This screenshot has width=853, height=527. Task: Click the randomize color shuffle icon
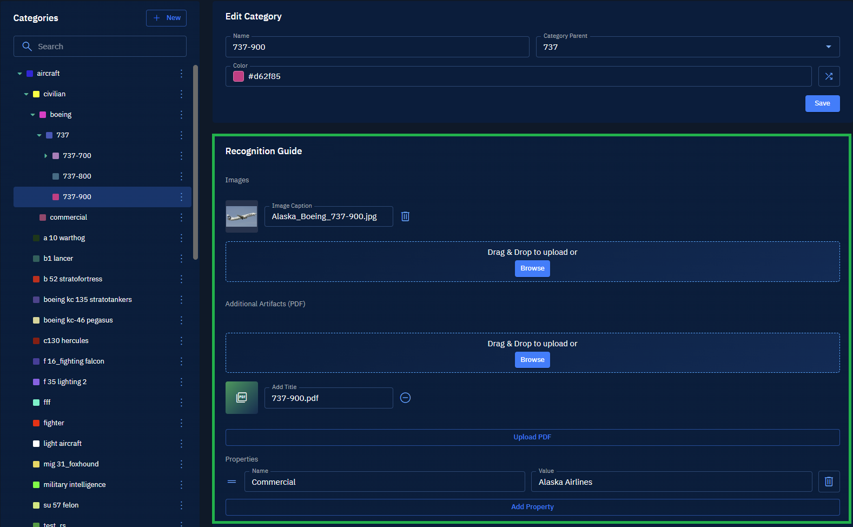pyautogui.click(x=829, y=76)
